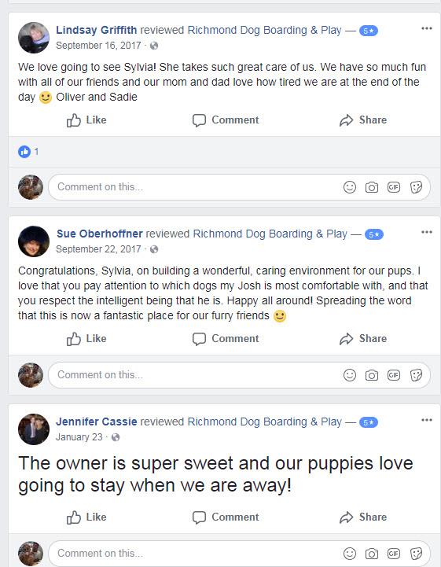441x567 pixels.
Task: Click sticker icon in Lindsay's comment box
Action: click(x=416, y=187)
